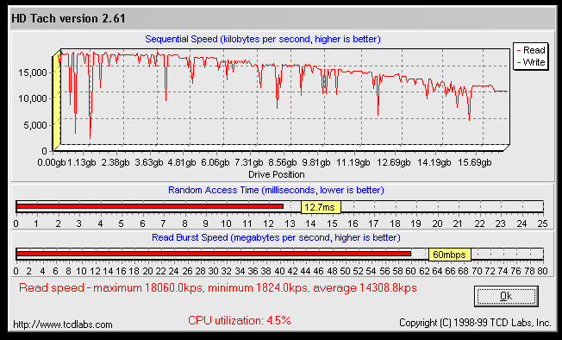Click the Sequential Speed chart title
562x340 pixels.
pyautogui.click(x=263, y=39)
